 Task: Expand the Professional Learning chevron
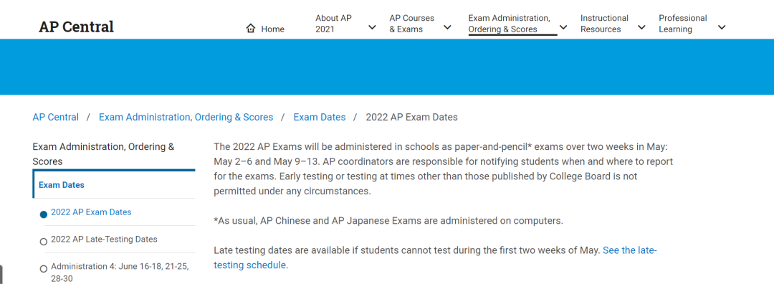coord(722,27)
